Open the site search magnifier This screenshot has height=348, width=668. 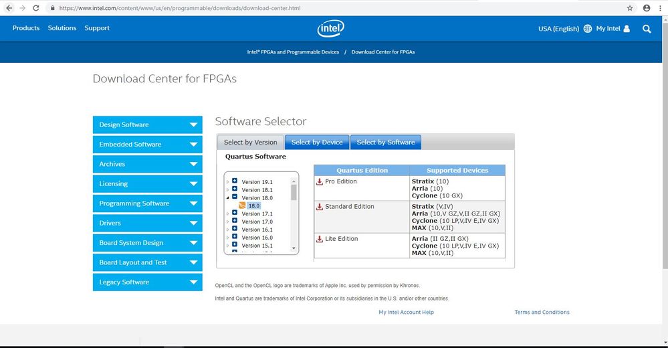coord(647,29)
